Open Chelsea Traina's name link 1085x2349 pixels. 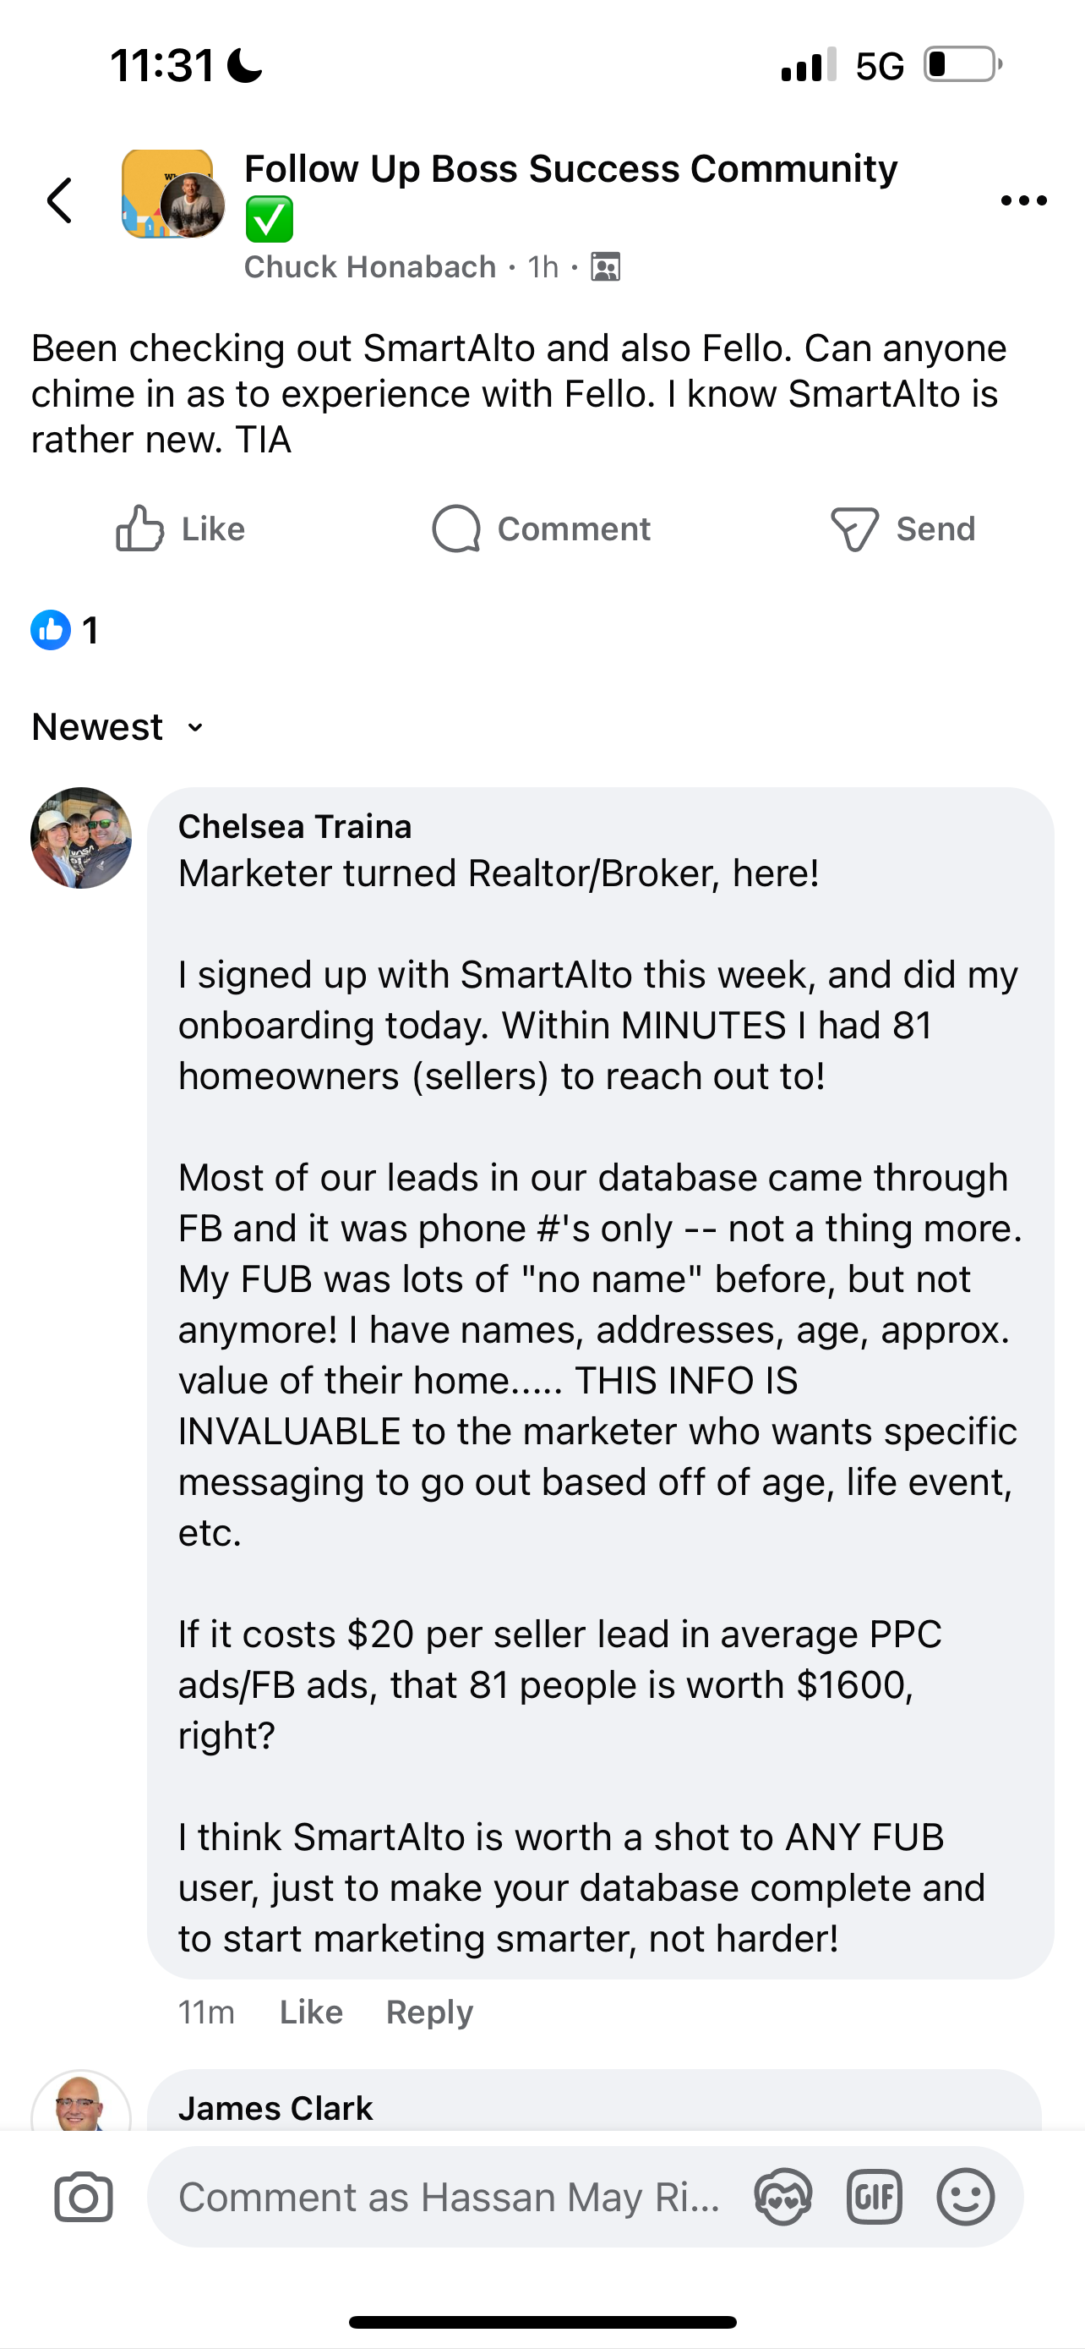[294, 826]
